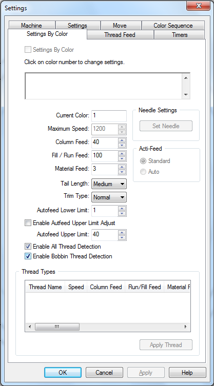Viewport: 214px width, 386px height.
Task: Switch to the Machine tab
Action: (x=31, y=25)
